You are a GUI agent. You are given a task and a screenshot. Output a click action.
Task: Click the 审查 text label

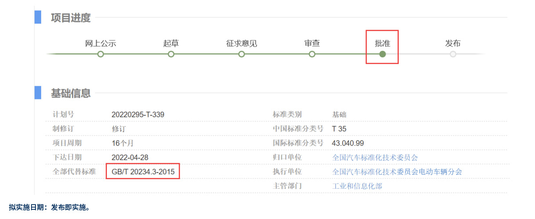pos(312,43)
